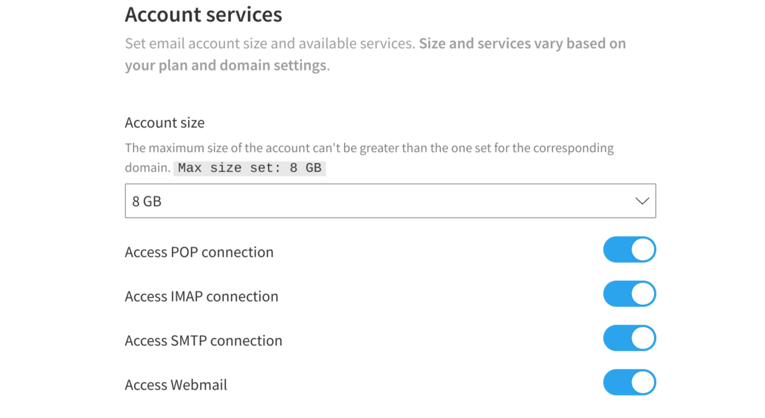
Task: Click the 'Account services' heading
Action: [x=203, y=14]
